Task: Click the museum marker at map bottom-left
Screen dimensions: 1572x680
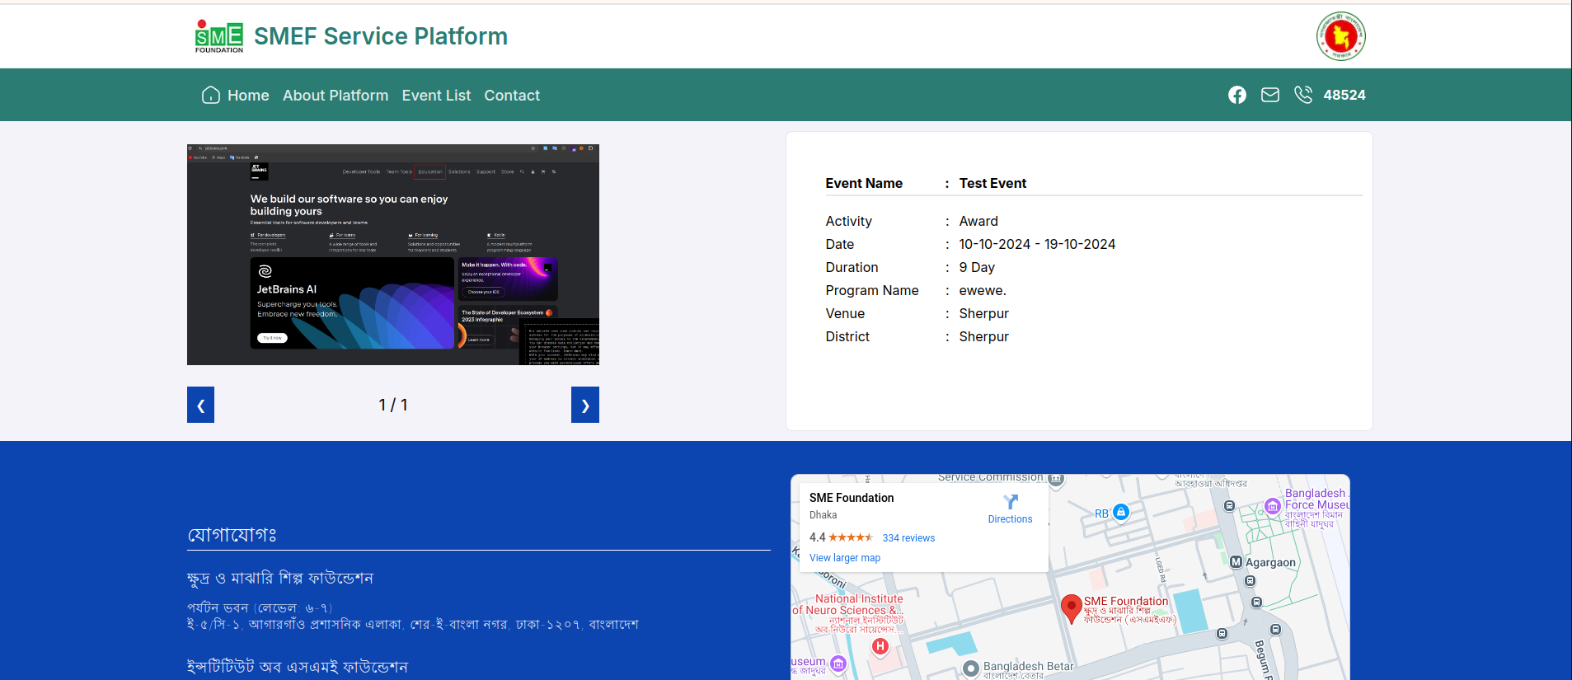Action: pyautogui.click(x=838, y=664)
